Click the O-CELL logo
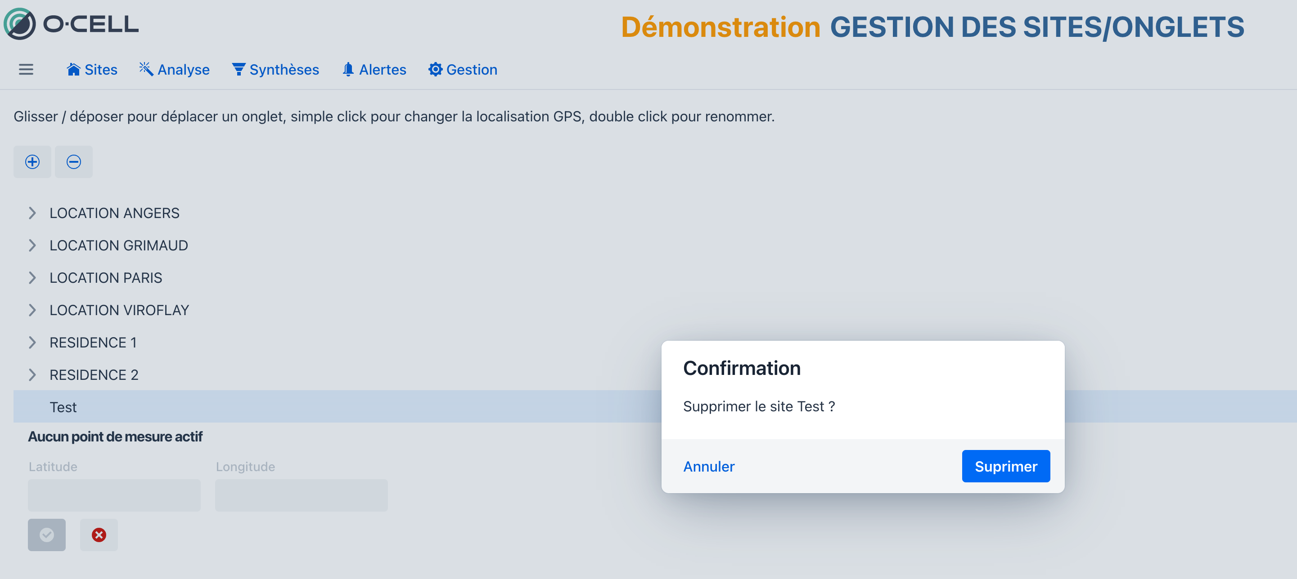 pyautogui.click(x=71, y=24)
